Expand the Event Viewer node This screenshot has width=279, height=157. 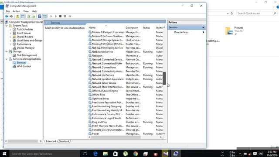coord(10,33)
